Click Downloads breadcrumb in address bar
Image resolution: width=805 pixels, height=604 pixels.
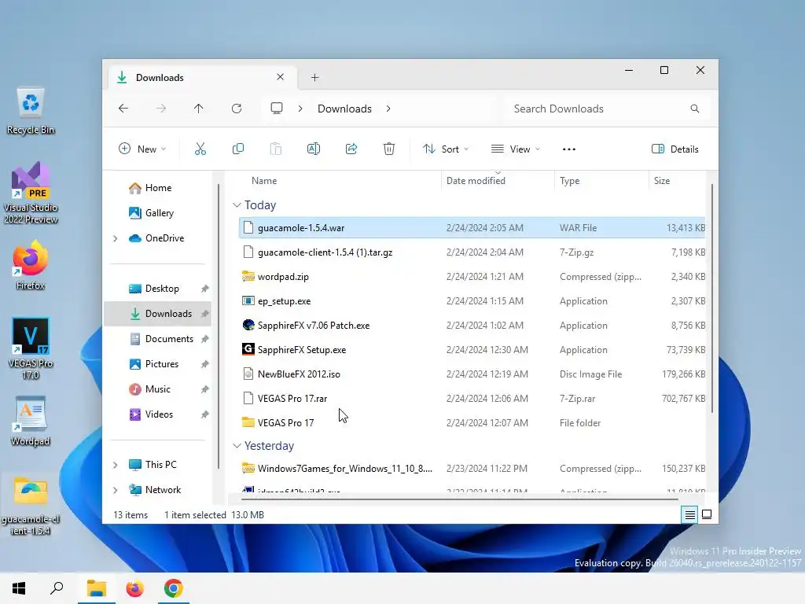click(x=344, y=109)
